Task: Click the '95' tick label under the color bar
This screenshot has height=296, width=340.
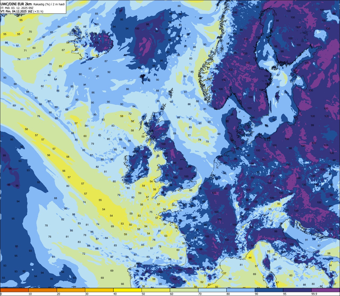Action: tap(285, 294)
